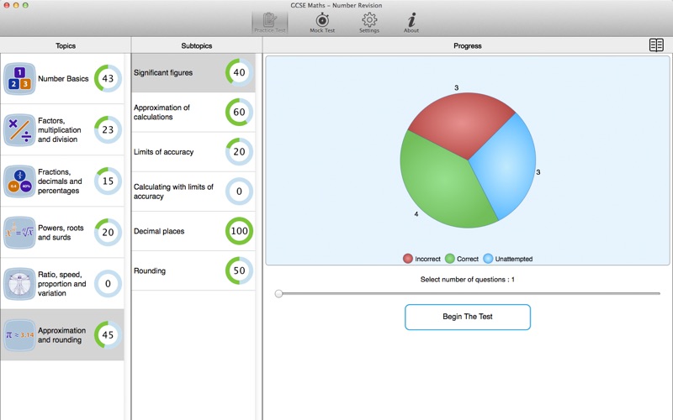This screenshot has height=420, width=673.
Task: Click the blue Unattempted pie slice
Action: (506, 167)
